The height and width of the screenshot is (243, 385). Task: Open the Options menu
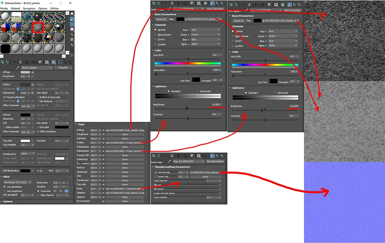(43, 8)
